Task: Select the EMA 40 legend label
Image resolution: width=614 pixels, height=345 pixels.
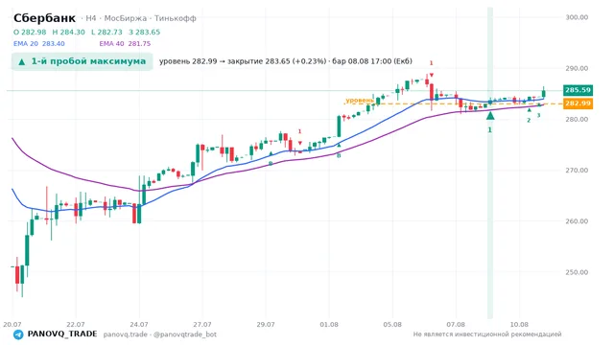Action: pos(125,44)
